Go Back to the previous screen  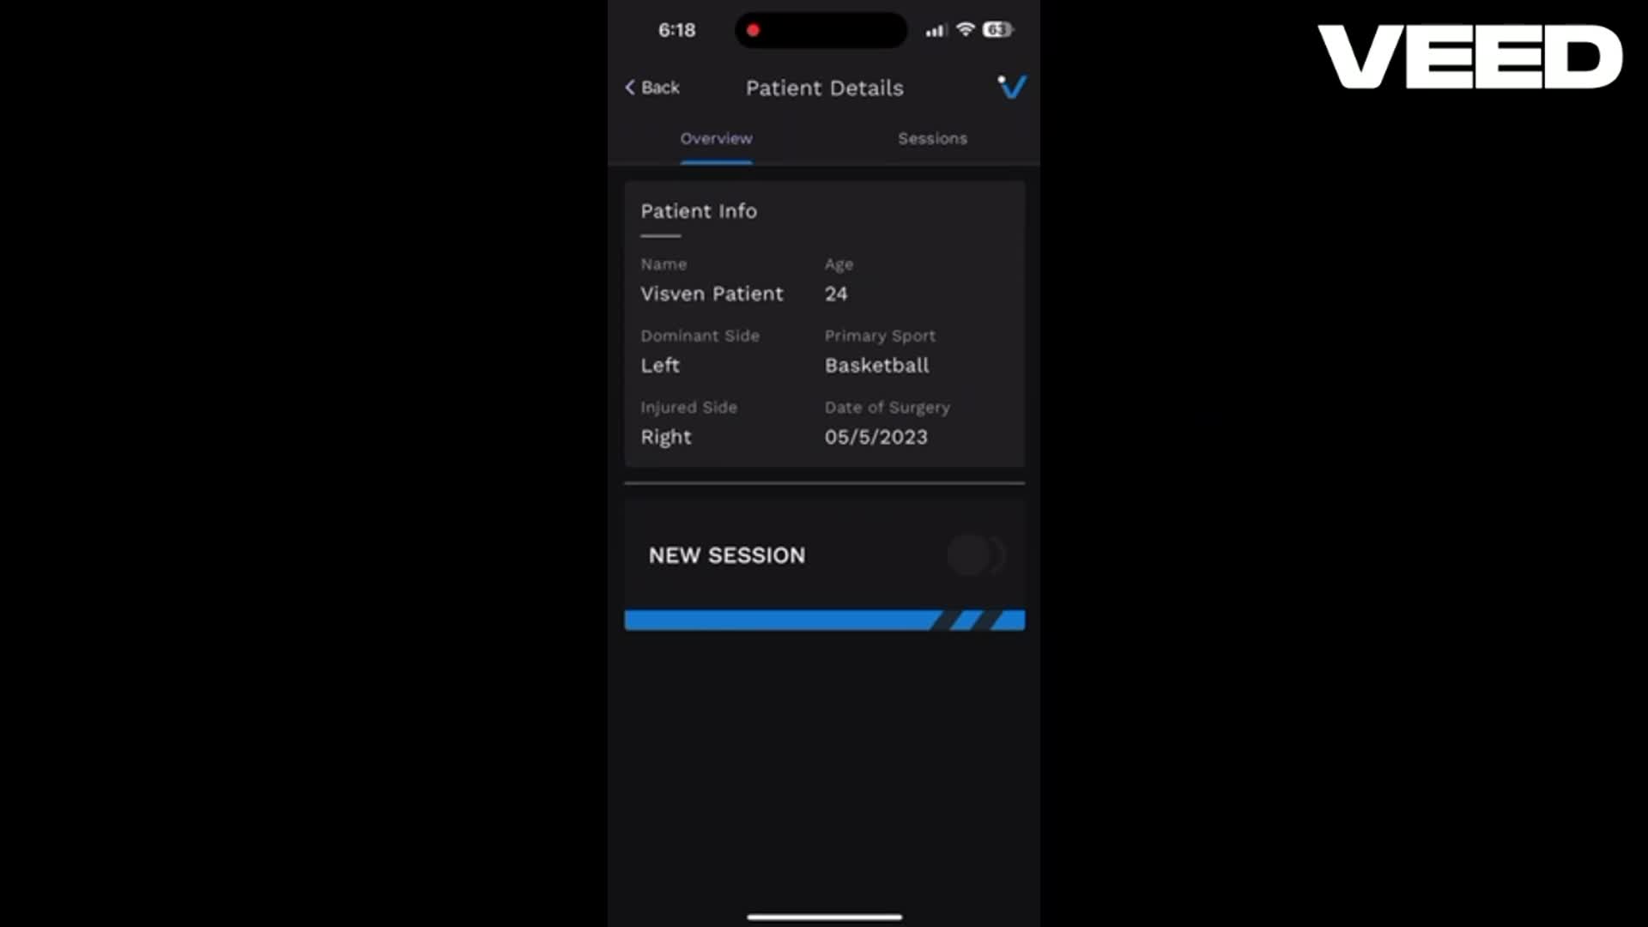[652, 88]
